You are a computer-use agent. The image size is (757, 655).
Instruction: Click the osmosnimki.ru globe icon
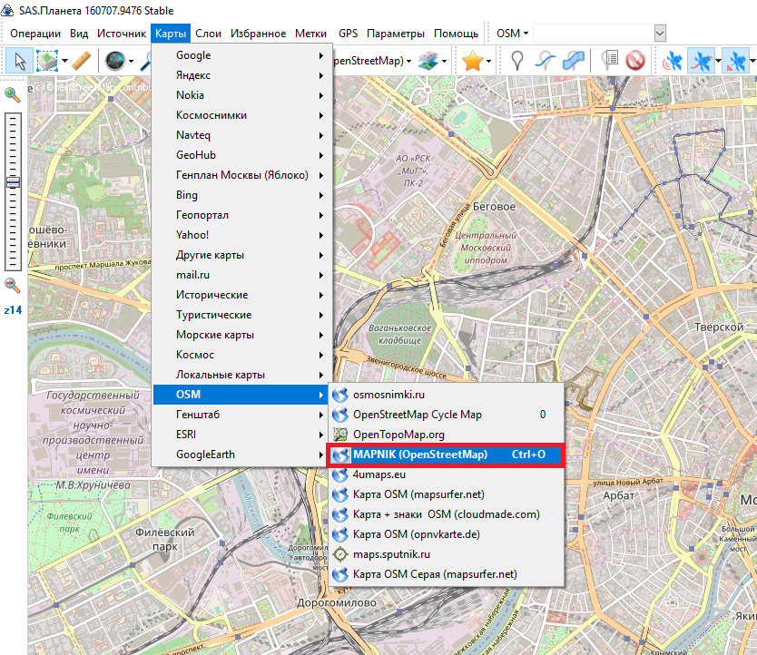point(340,395)
